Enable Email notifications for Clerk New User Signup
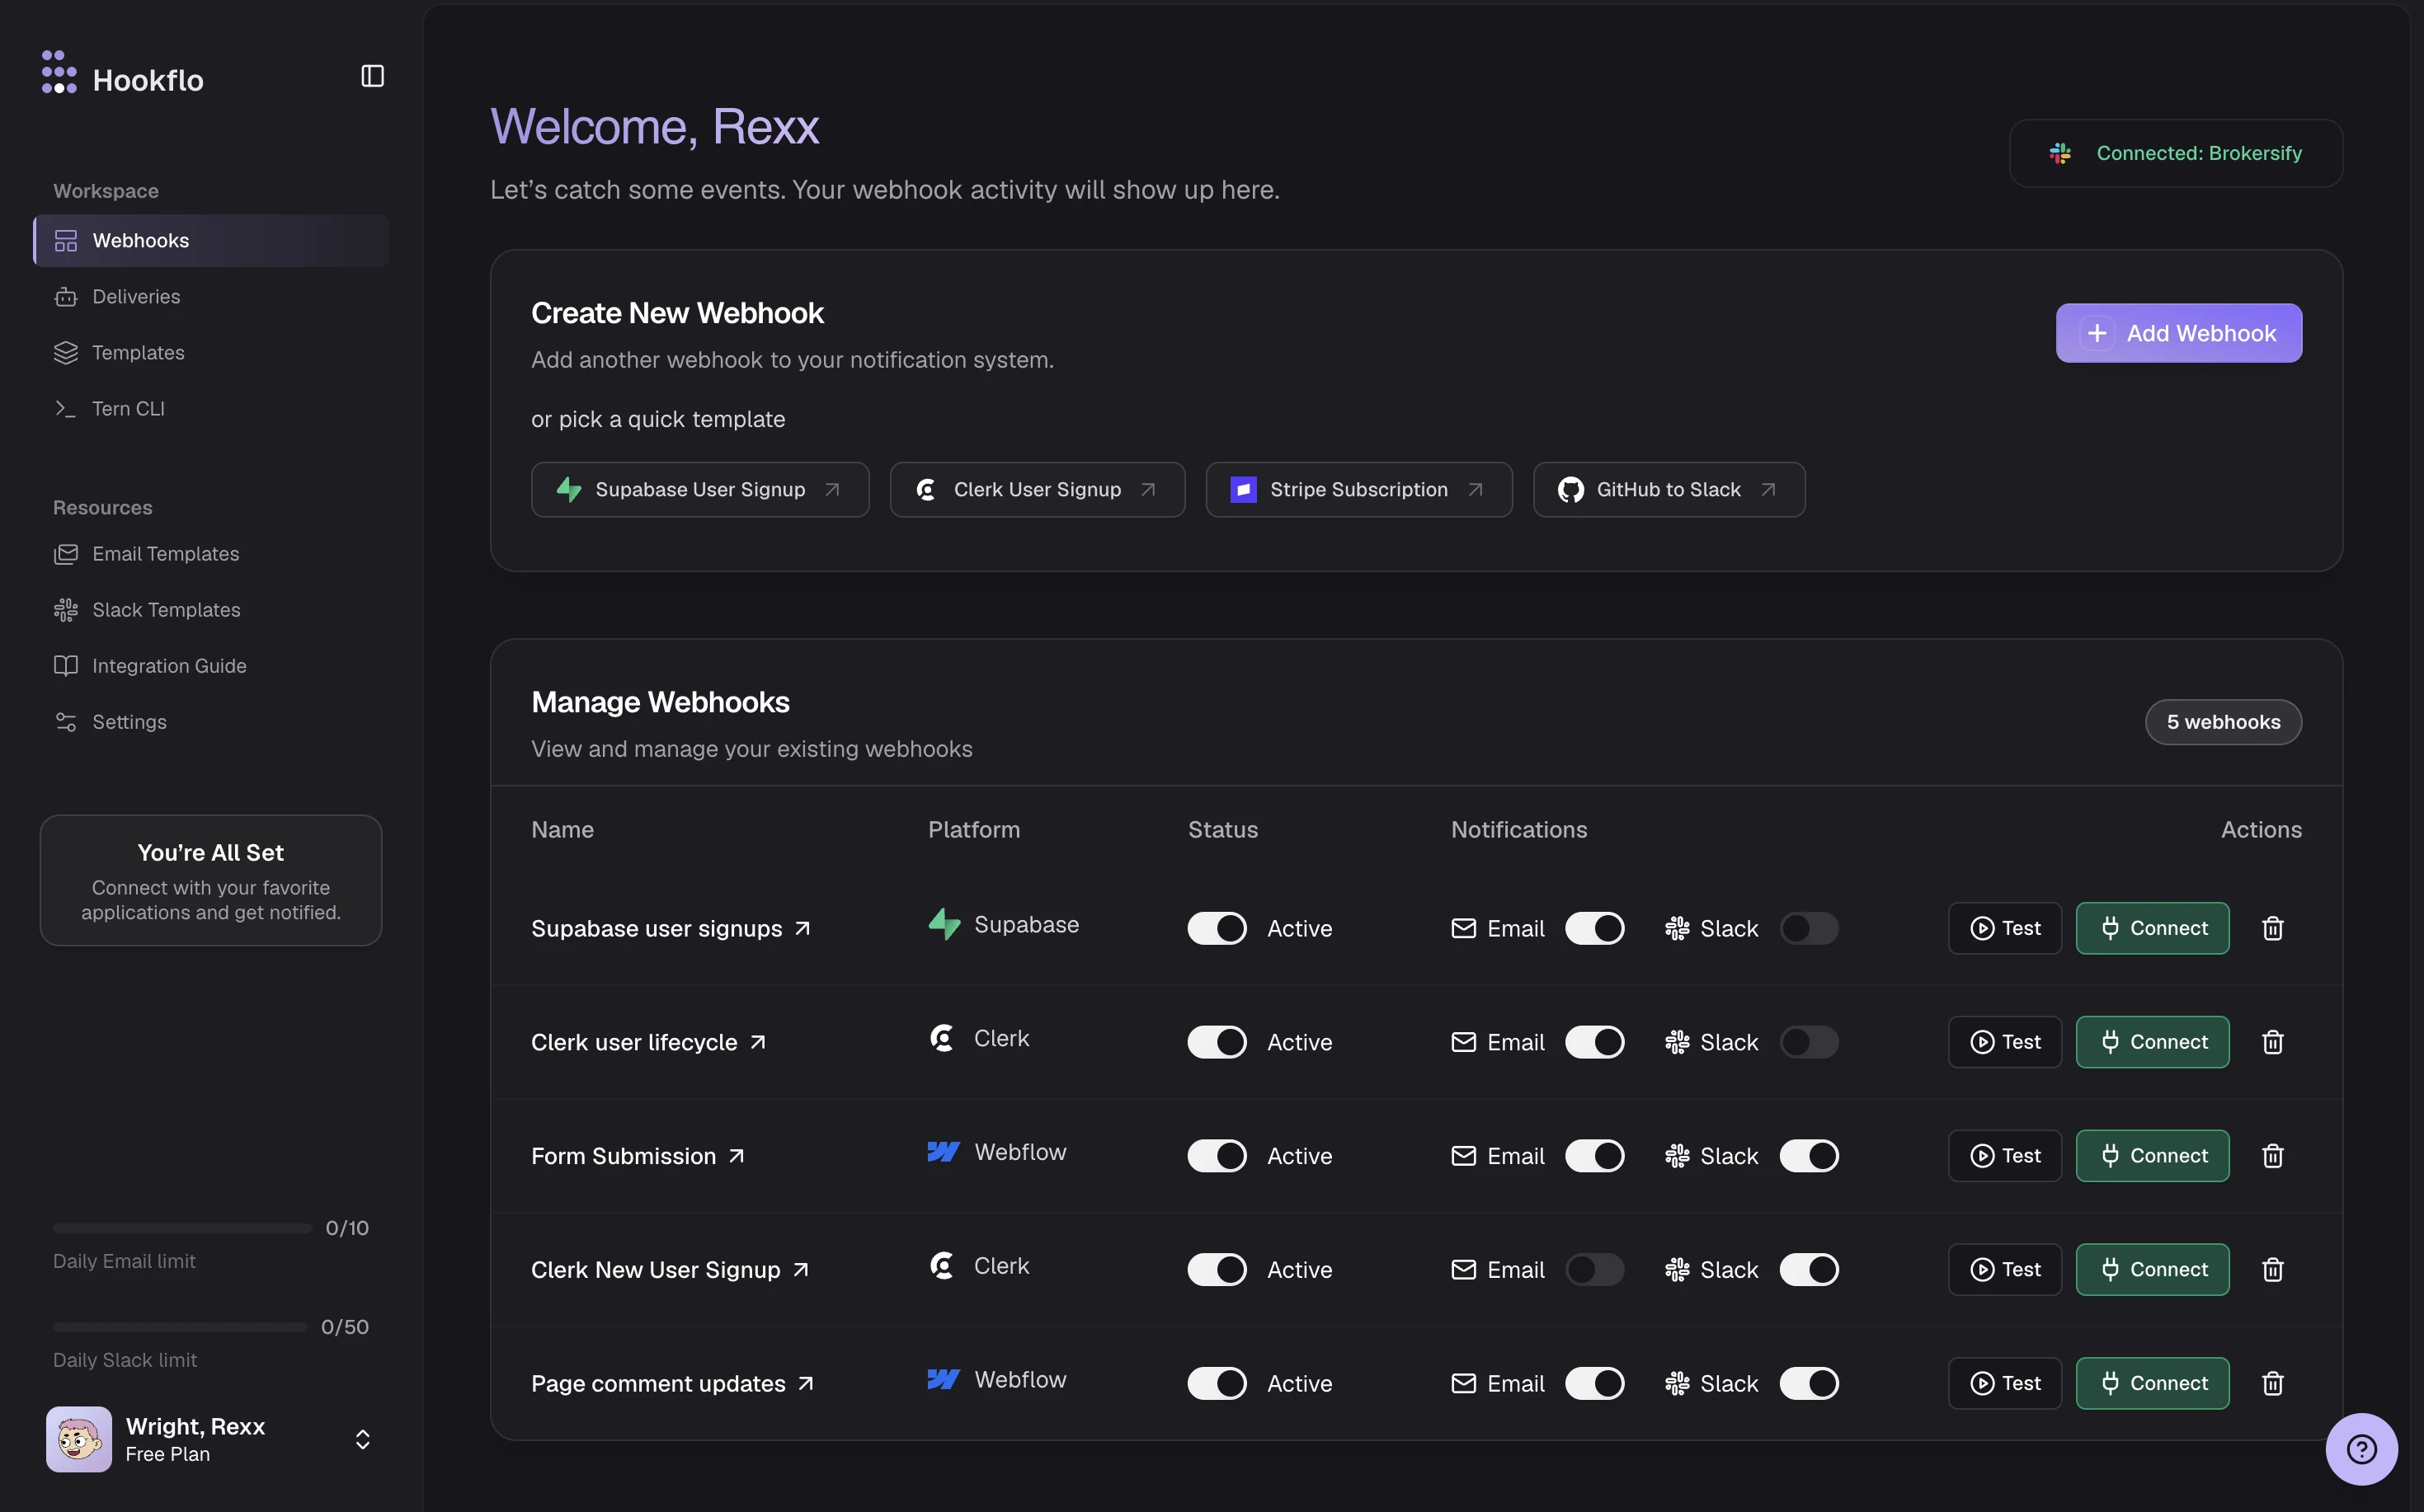Viewport: 2424px width, 1512px height. 1594,1269
